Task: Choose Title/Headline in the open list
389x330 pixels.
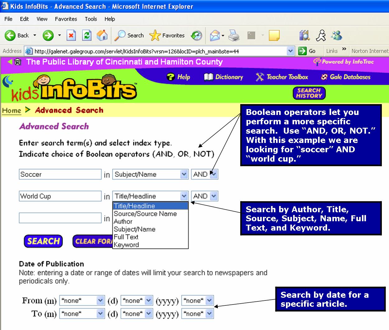Action: (150, 206)
